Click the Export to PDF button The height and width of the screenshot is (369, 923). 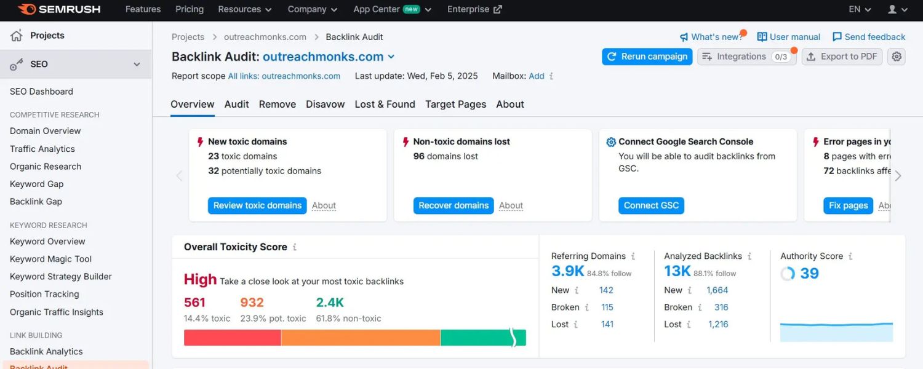coord(842,57)
